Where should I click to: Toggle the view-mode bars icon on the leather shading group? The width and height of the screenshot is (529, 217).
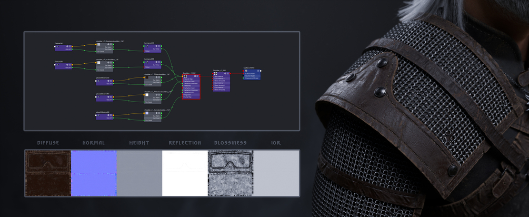258,71
